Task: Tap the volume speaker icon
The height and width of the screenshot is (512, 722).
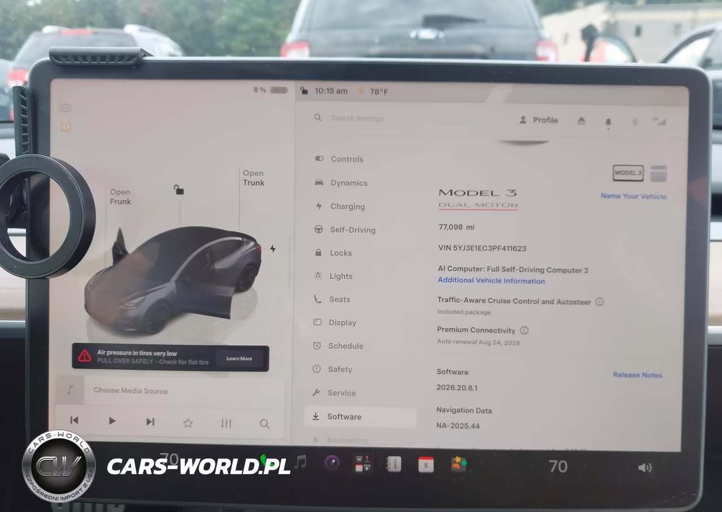Action: 645,467
